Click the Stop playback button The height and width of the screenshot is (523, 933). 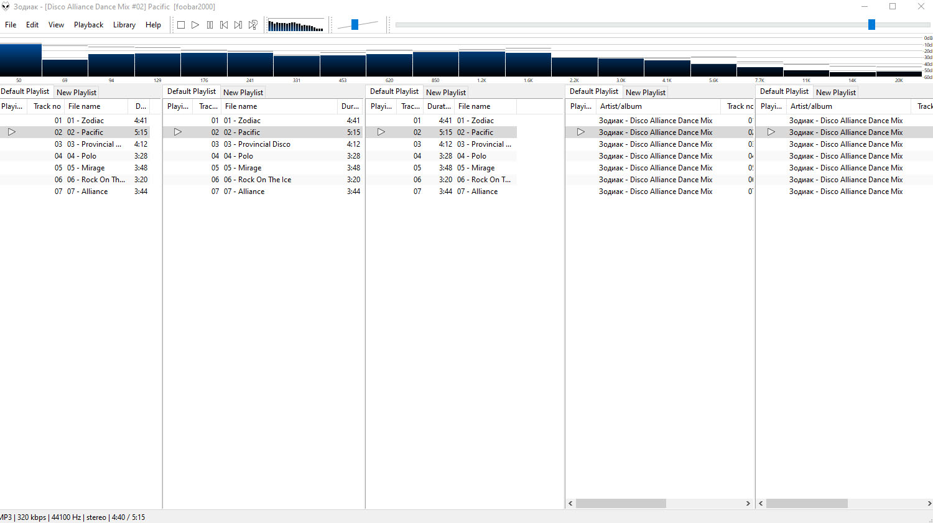[x=181, y=25]
